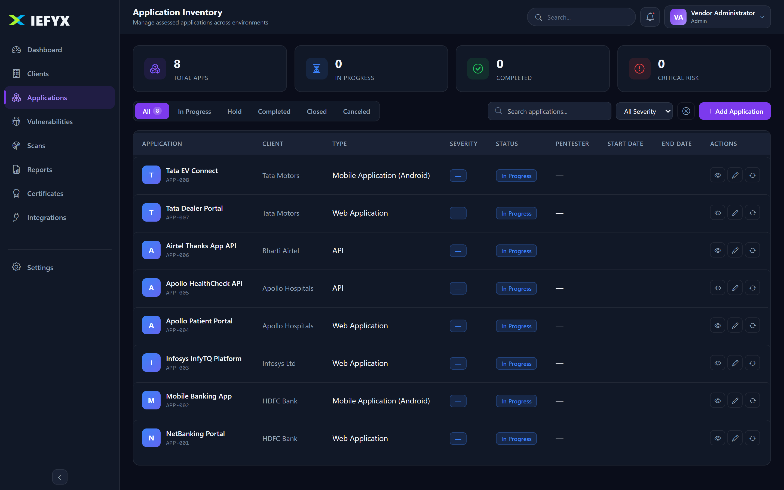
Task: Click refresh icon for Infosys InfyTQ Platform
Action: [753, 363]
